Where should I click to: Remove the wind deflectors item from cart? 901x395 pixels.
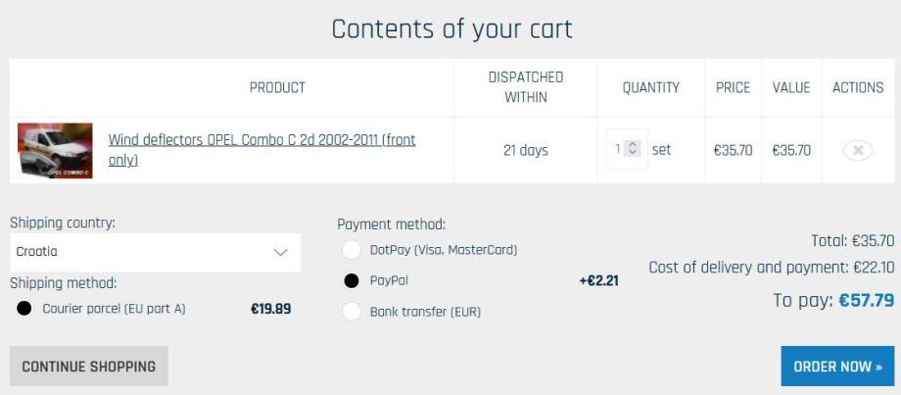point(857,151)
